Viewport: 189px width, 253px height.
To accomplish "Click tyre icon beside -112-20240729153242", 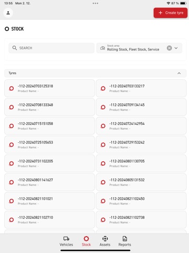I will (103, 145).
